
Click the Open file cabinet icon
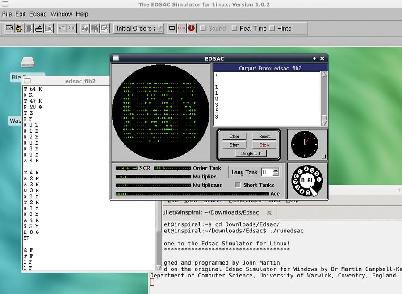click(19, 28)
